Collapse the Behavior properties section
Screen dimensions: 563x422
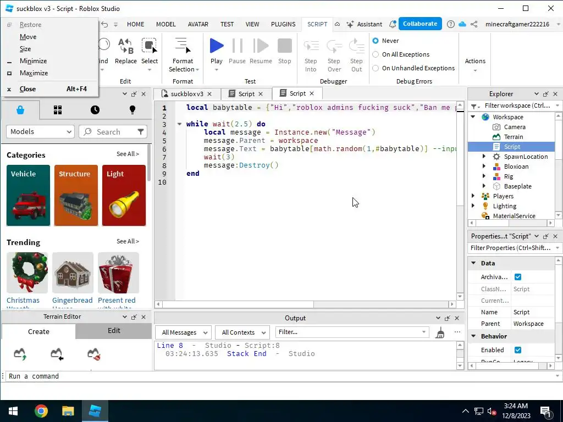pos(473,336)
